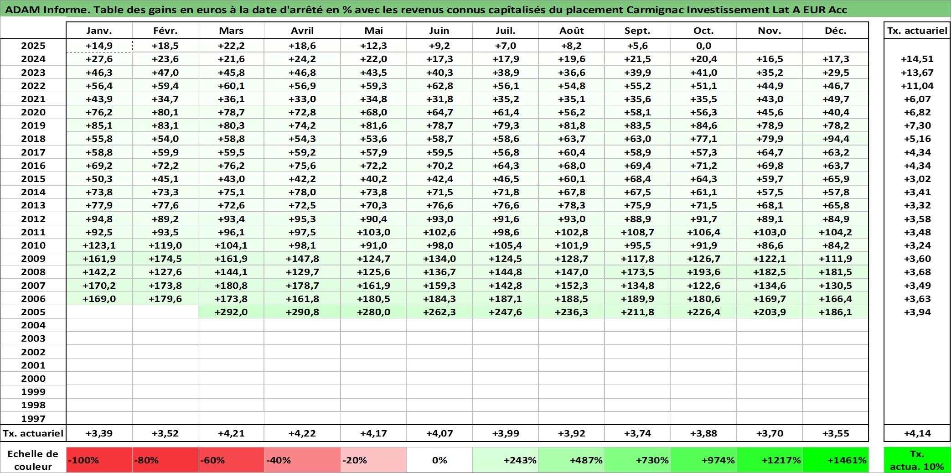
Task: Select the -60% color scale swatch
Action: (231, 460)
